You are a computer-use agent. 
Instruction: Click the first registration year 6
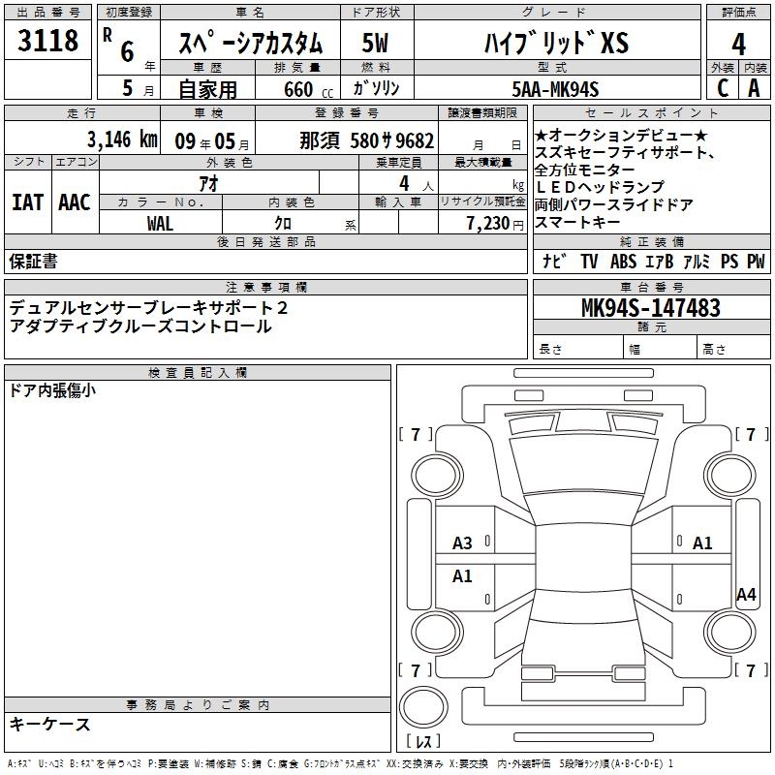click(128, 51)
